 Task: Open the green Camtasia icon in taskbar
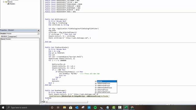pyautogui.click(x=114, y=108)
